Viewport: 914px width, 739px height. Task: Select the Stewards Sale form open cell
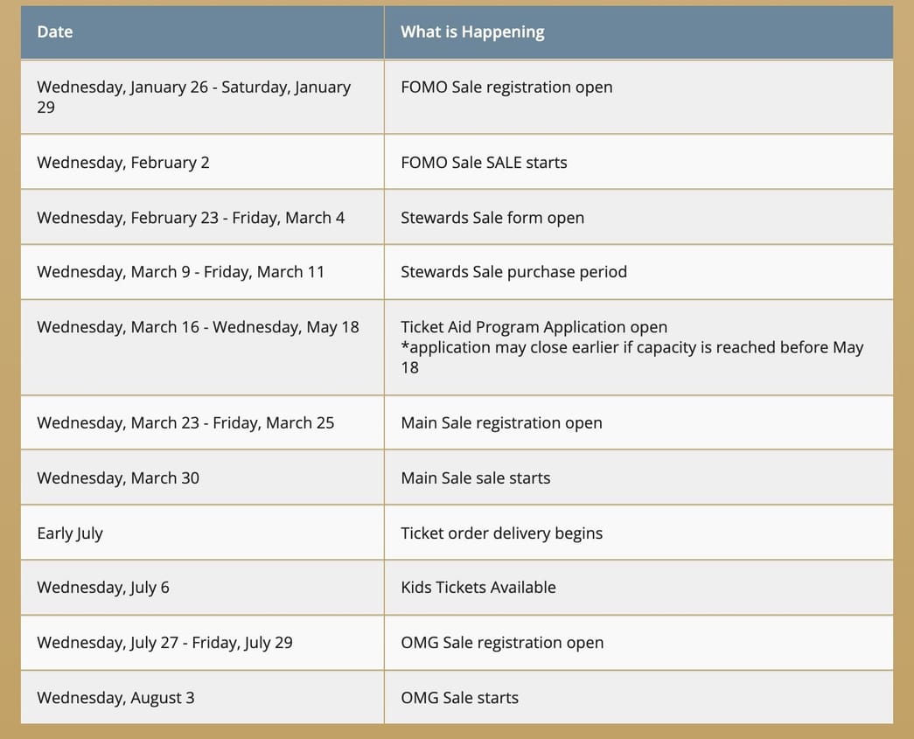coord(492,218)
